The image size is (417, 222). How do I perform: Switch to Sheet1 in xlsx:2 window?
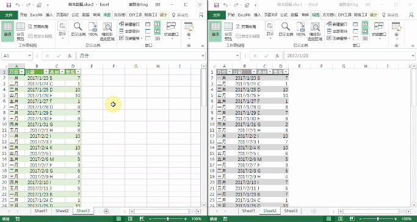41,211
